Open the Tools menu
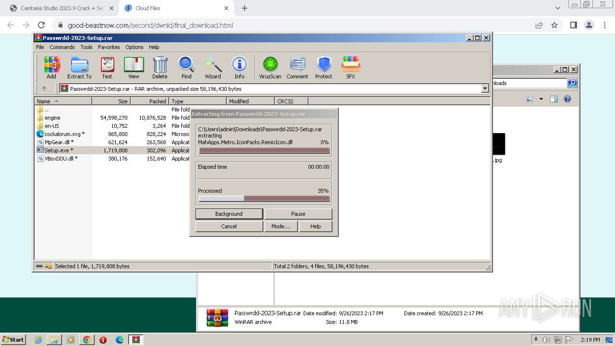615x346 pixels. [x=86, y=47]
